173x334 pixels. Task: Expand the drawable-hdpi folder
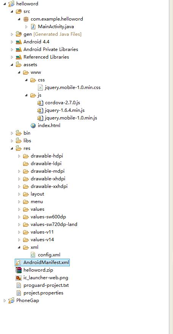point(19,156)
